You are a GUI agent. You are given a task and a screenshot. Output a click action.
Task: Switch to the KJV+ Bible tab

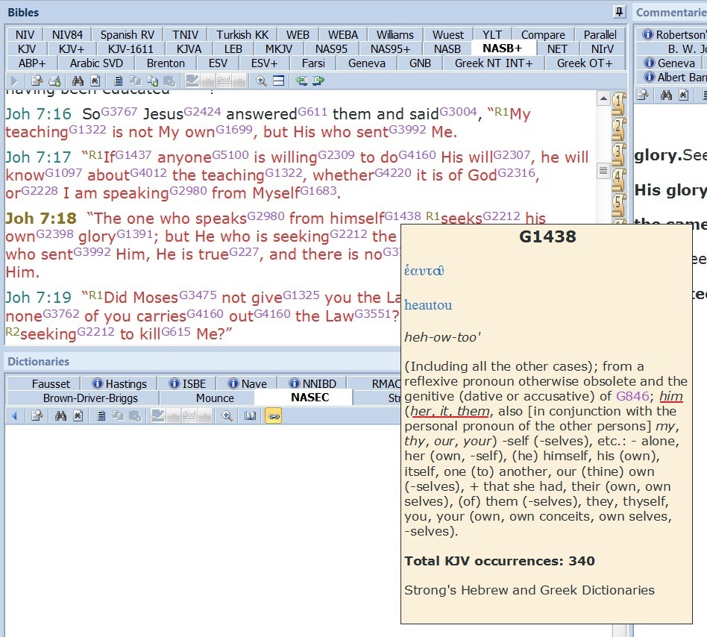point(72,48)
